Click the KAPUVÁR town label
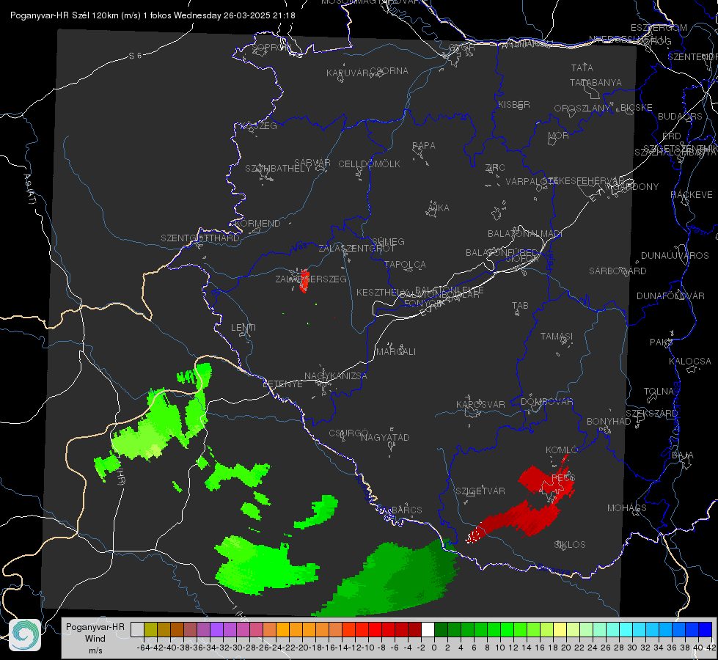Screen dimensions: 718x660 click(348, 73)
